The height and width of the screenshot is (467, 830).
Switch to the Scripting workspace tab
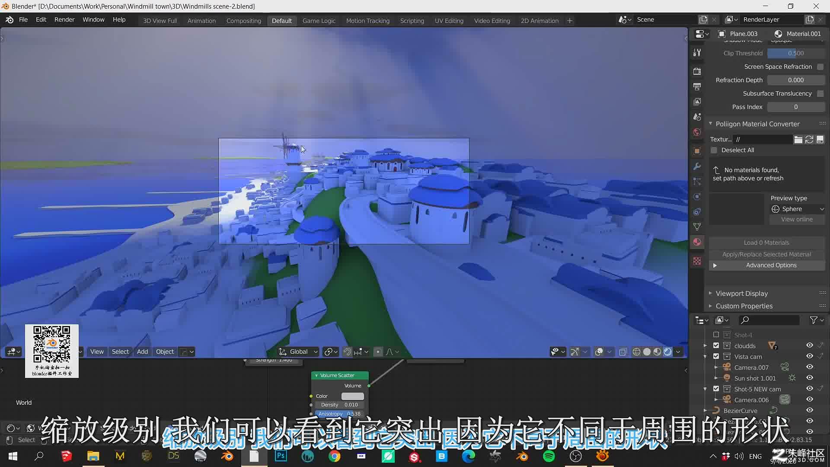pos(412,20)
